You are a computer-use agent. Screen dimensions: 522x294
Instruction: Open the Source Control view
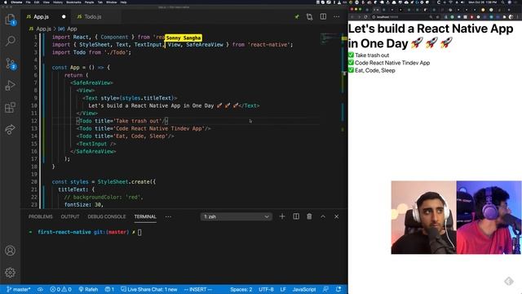click(x=11, y=64)
